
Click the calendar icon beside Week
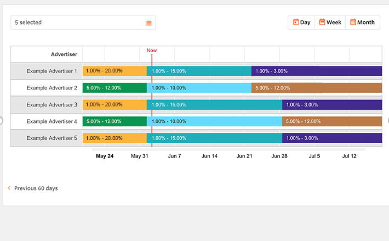tap(322, 23)
